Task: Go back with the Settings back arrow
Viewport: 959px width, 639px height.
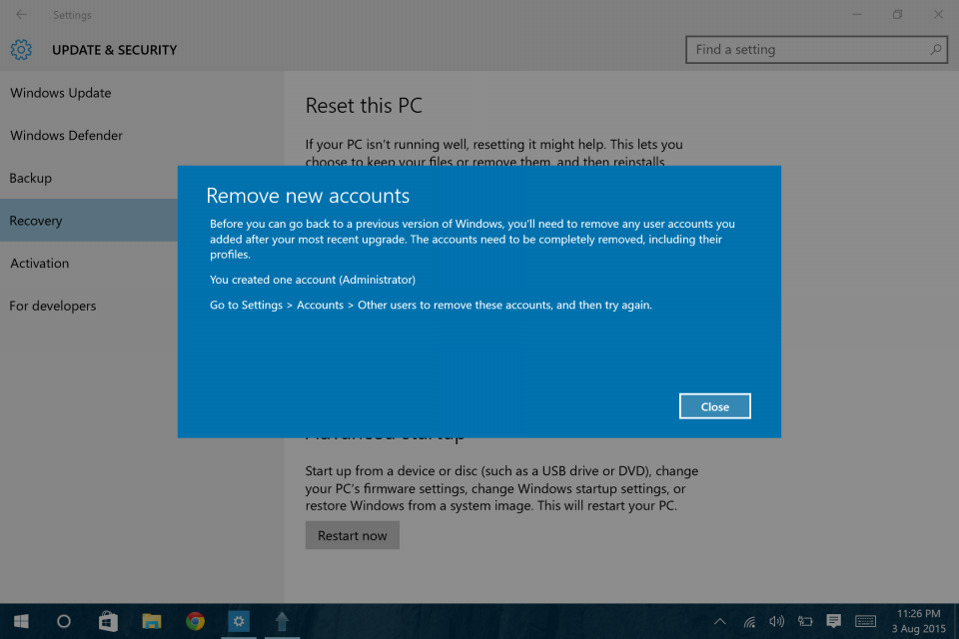Action: [x=21, y=14]
